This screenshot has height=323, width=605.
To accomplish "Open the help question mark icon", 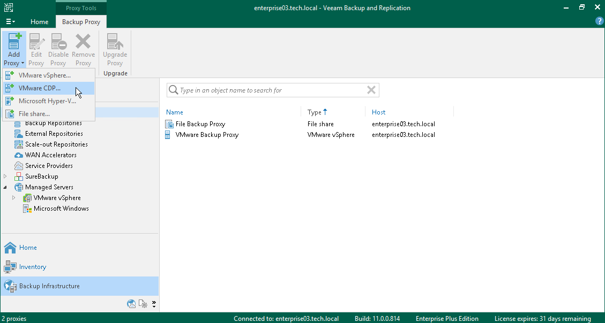I will pos(599,21).
